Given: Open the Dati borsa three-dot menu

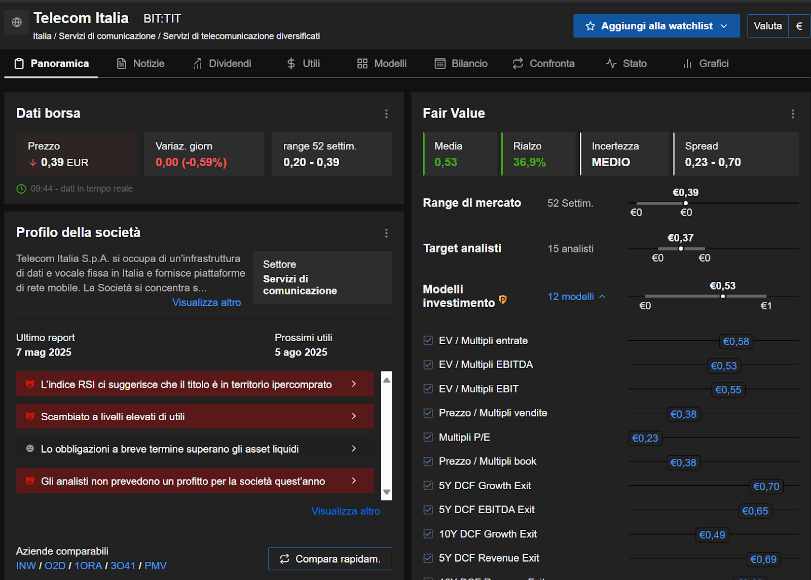Looking at the screenshot, I should [x=386, y=114].
